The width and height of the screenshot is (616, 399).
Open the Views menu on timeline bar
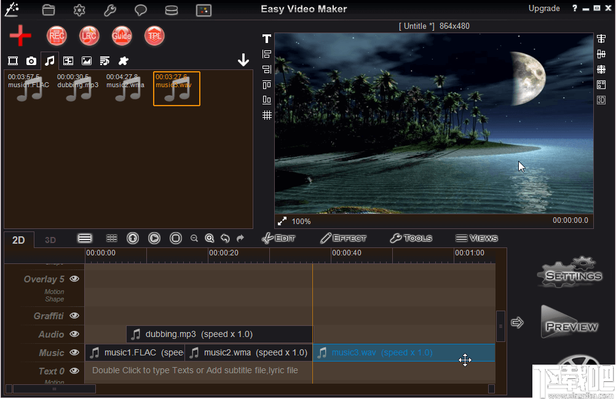477,238
